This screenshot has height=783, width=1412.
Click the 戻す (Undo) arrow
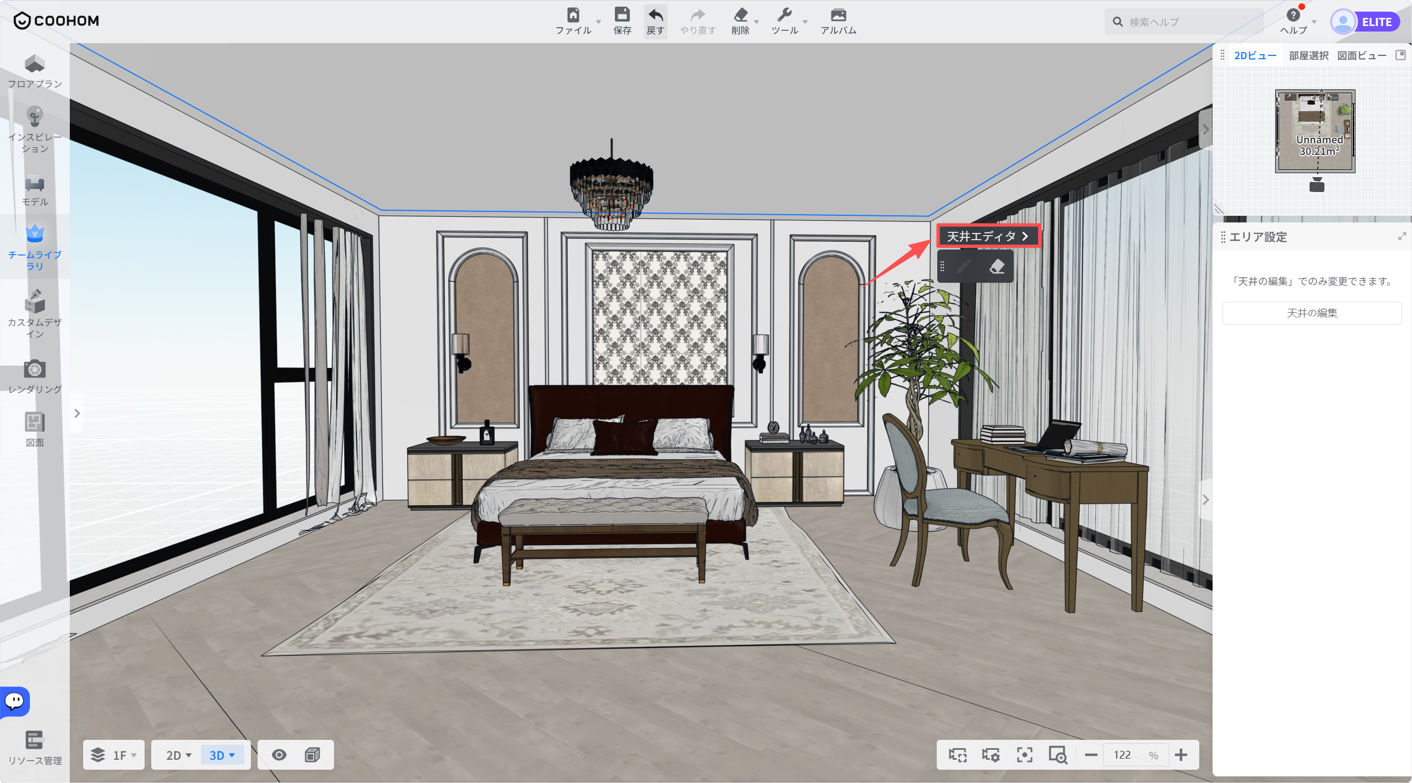655,15
